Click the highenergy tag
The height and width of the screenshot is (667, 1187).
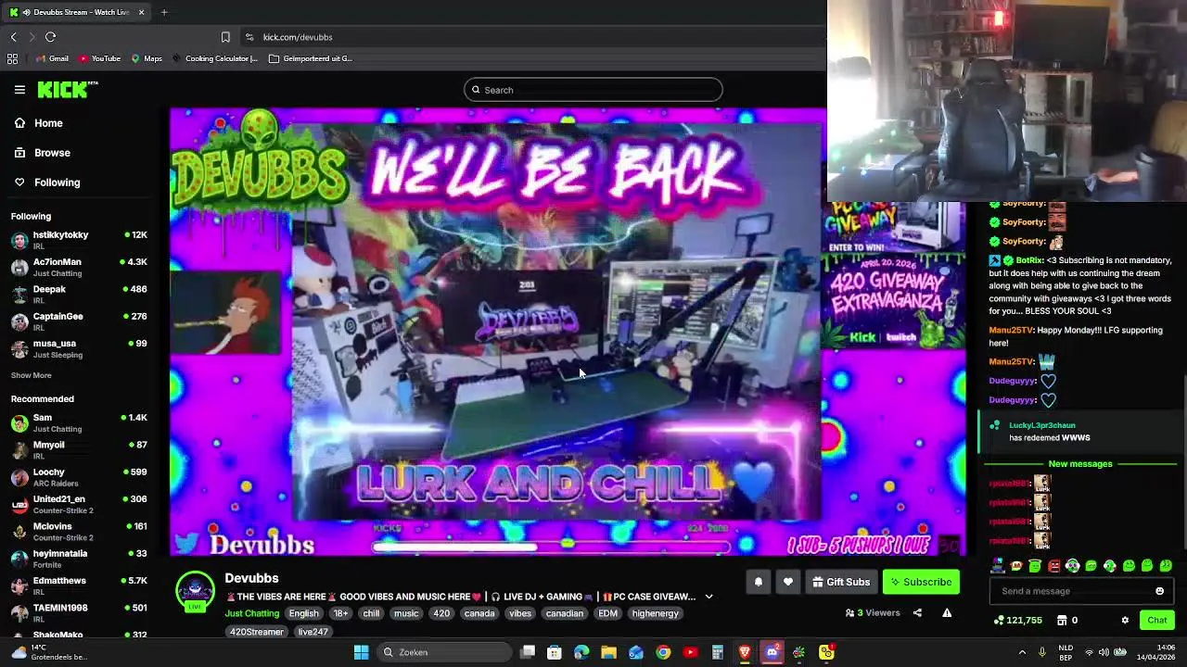656,613
